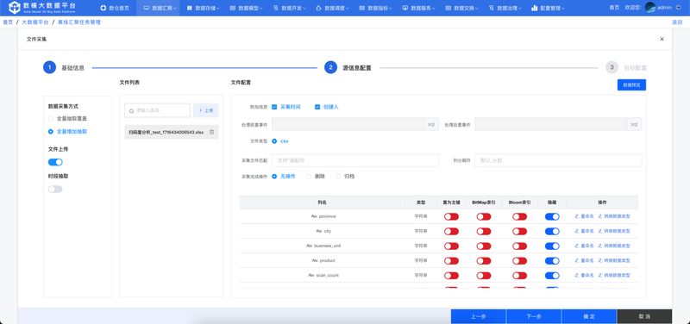This screenshot has width=690, height=324.
Task: Open 数仓首页 from the top navigation
Action: coord(115,8)
